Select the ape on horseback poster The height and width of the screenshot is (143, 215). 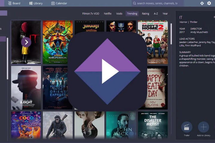(58, 125)
